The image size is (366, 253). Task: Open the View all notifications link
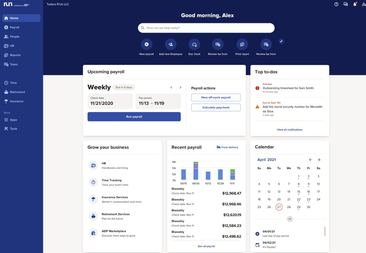tap(290, 130)
